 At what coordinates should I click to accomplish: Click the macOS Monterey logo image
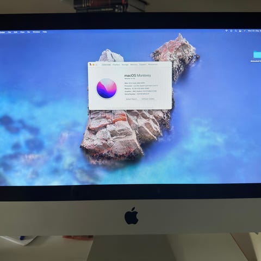(x=107, y=89)
